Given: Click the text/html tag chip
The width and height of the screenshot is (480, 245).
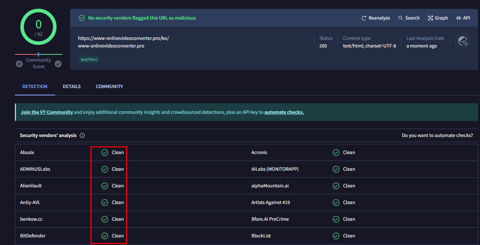Looking at the screenshot, I should [89, 59].
